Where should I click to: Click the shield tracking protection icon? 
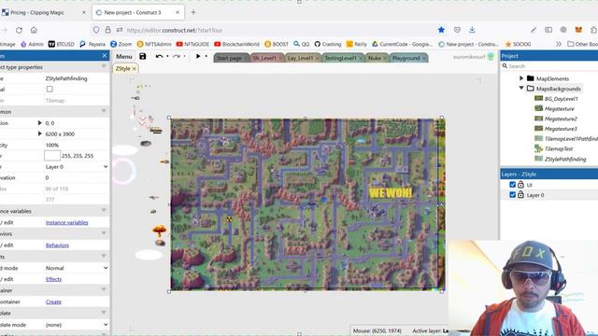coord(96,30)
